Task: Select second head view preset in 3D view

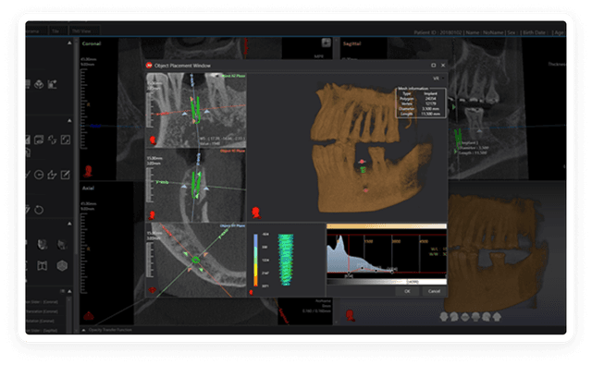Action: click(x=454, y=317)
